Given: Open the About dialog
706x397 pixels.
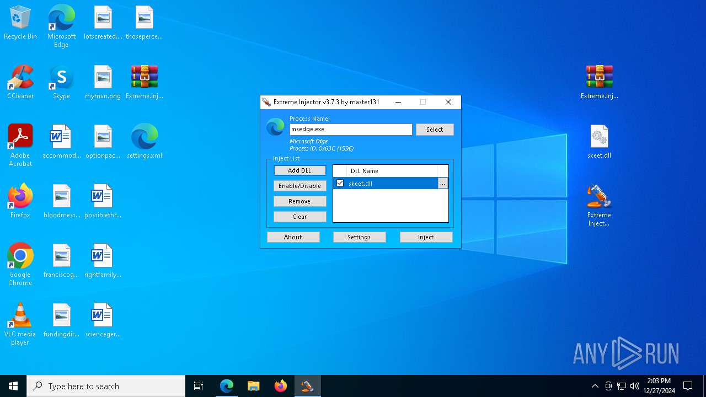Looking at the screenshot, I should point(293,237).
